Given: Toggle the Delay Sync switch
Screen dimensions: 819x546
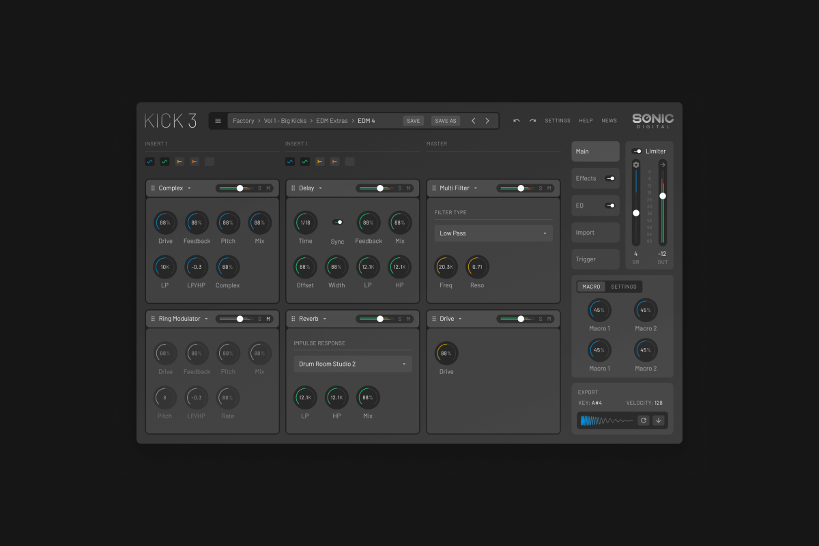Looking at the screenshot, I should (x=337, y=222).
